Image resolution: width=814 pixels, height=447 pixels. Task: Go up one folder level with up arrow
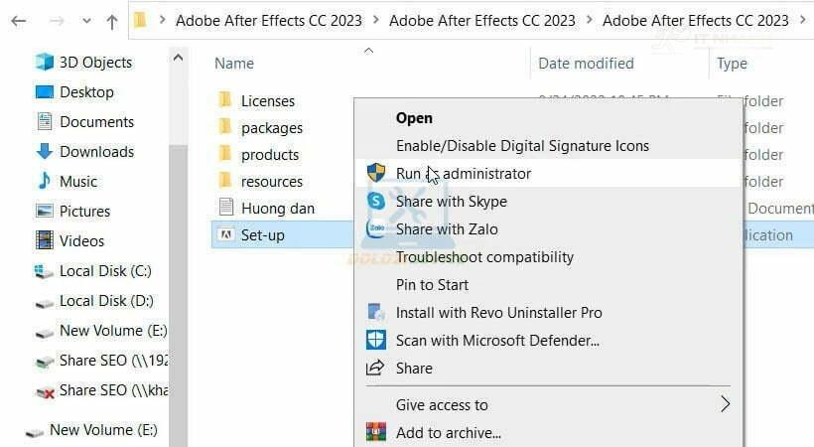[x=111, y=22]
